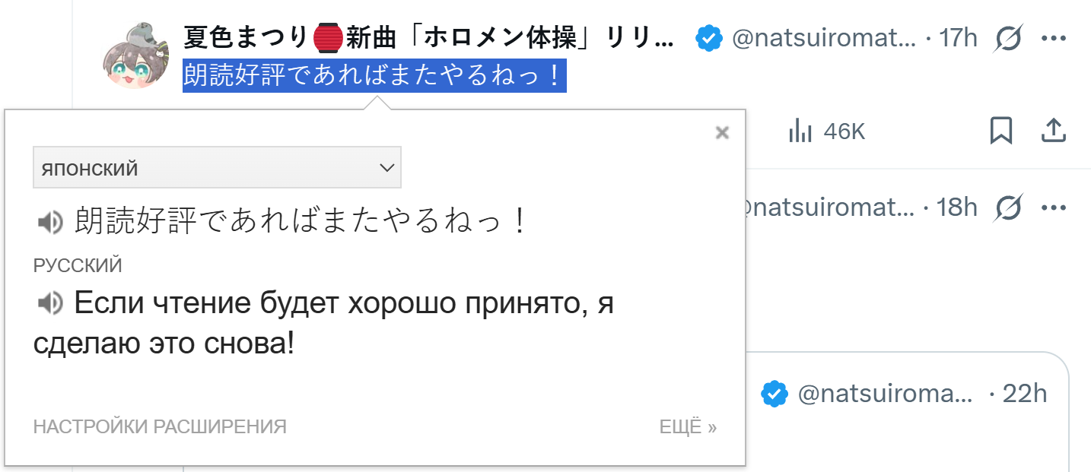This screenshot has width=1091, height=472.
Task: Open the more options menu on the 17h tweet
Action: coord(1053,37)
